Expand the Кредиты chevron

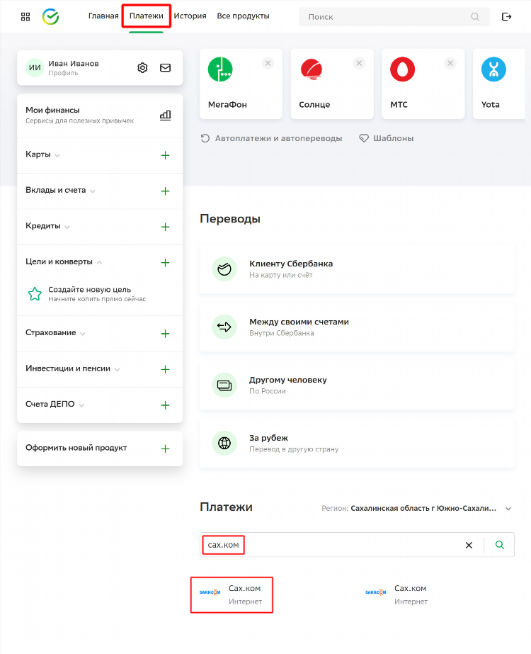[67, 227]
